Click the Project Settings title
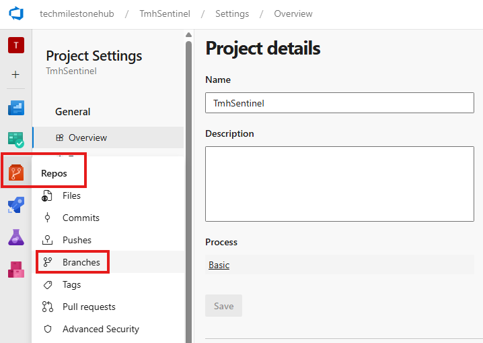 point(94,56)
